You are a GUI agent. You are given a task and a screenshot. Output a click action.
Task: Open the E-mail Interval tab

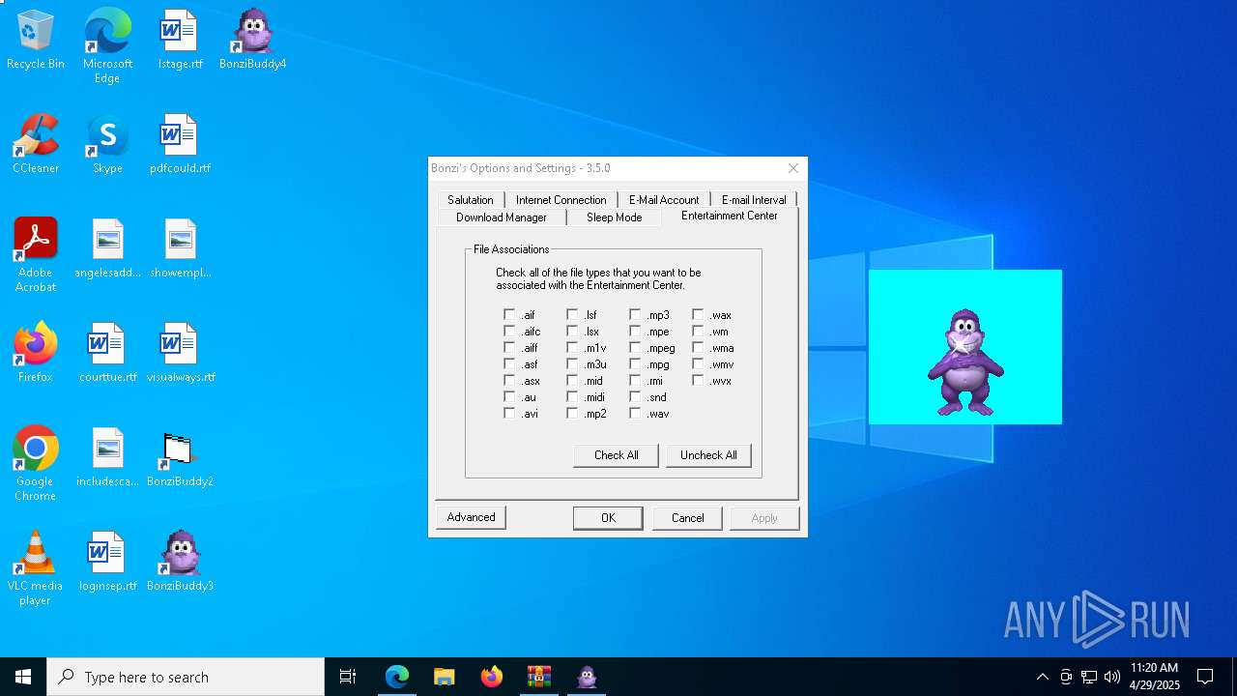tap(754, 200)
